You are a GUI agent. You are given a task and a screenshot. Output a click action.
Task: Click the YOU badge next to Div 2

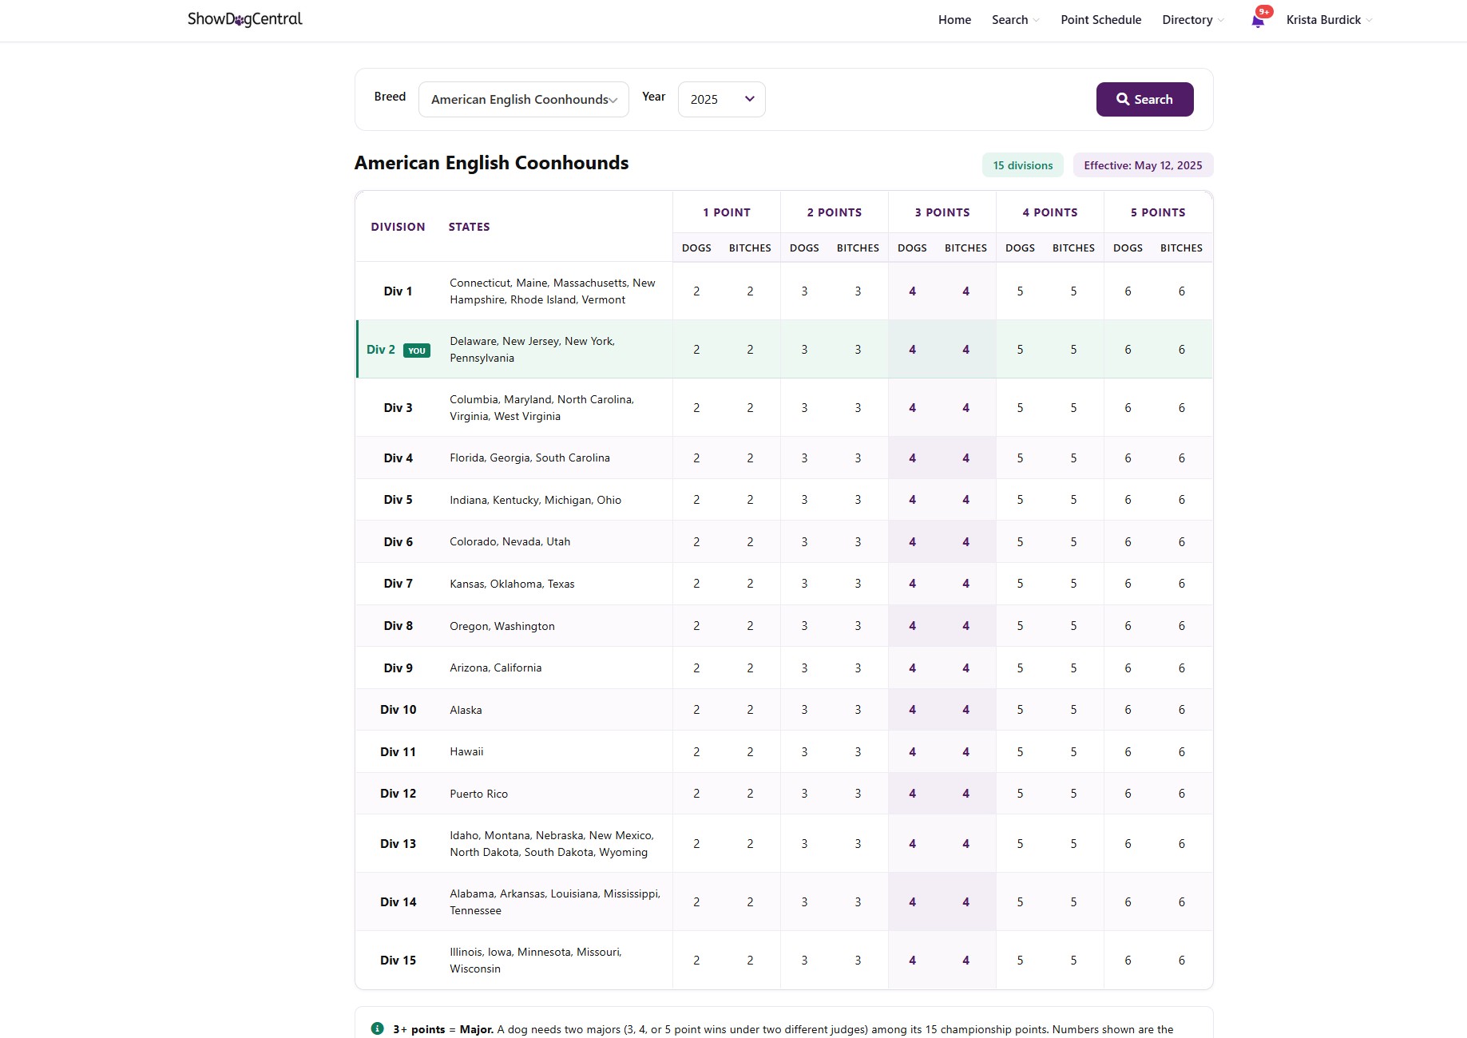click(416, 350)
